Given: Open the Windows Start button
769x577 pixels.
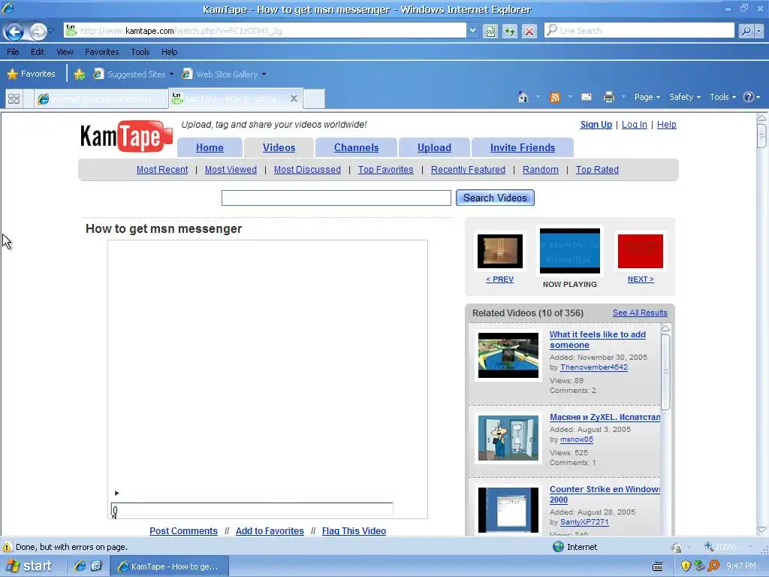Looking at the screenshot, I should pos(30,566).
